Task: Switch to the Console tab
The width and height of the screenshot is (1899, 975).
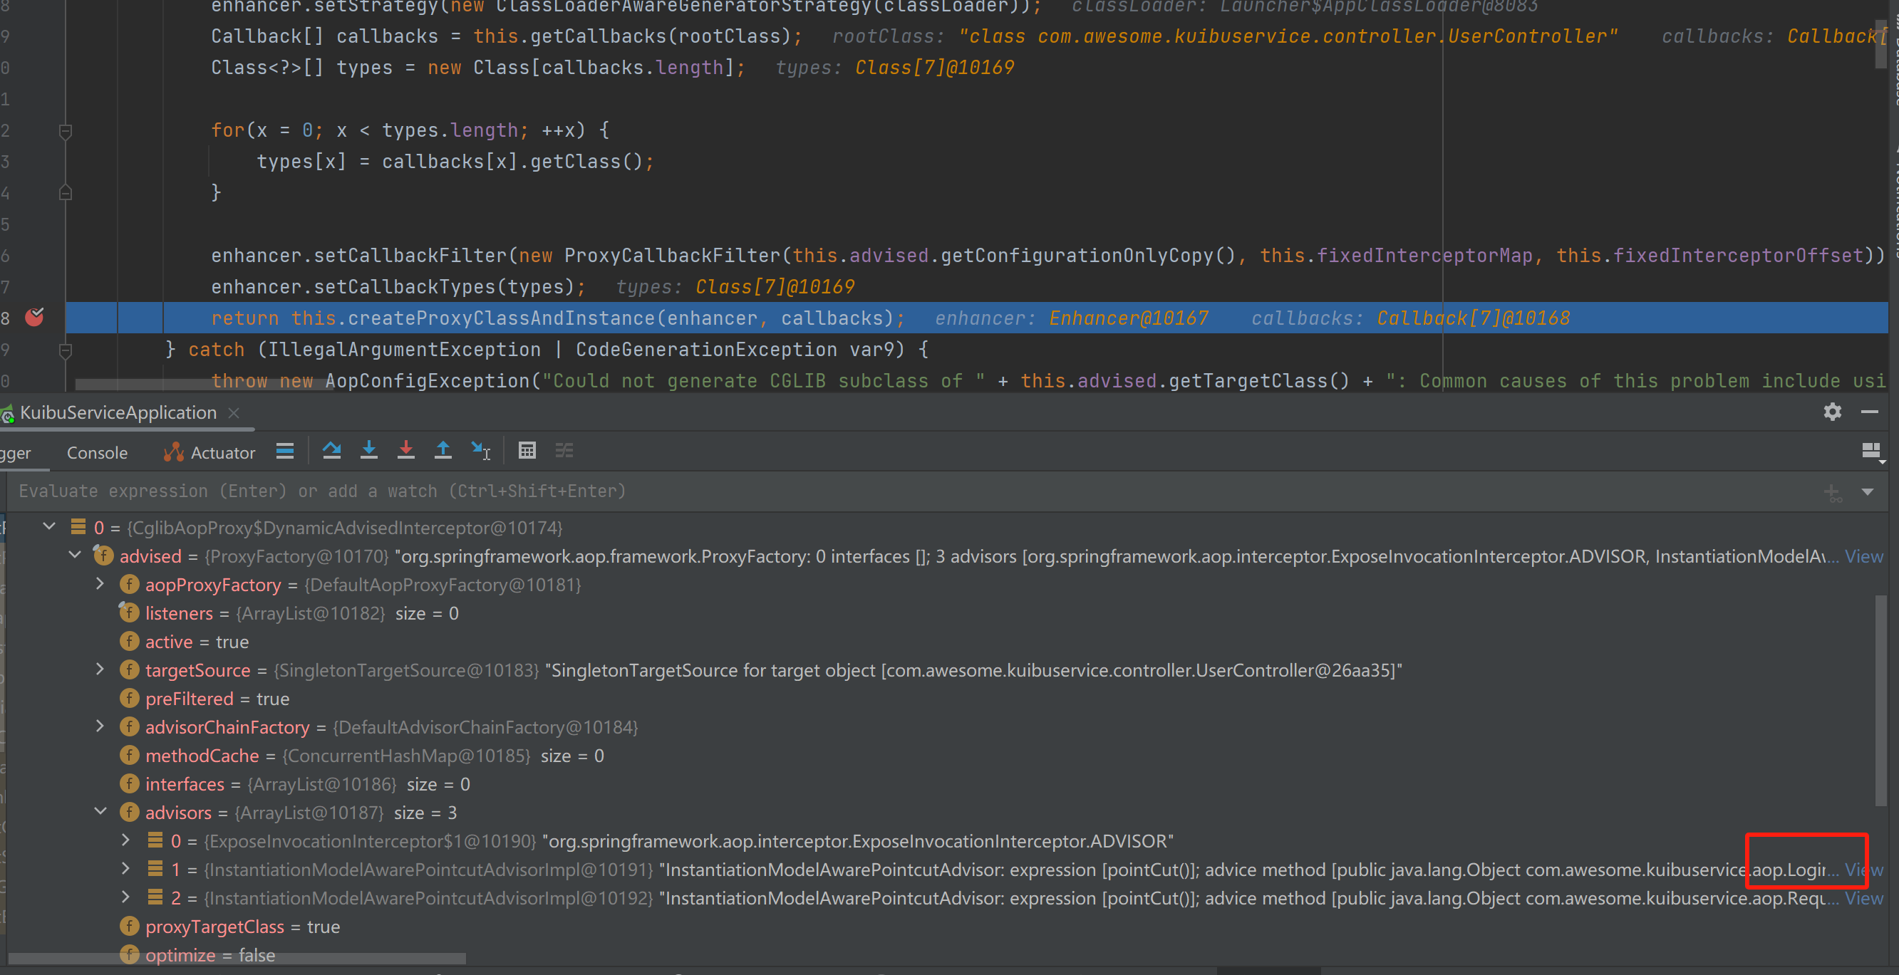Action: [x=97, y=452]
